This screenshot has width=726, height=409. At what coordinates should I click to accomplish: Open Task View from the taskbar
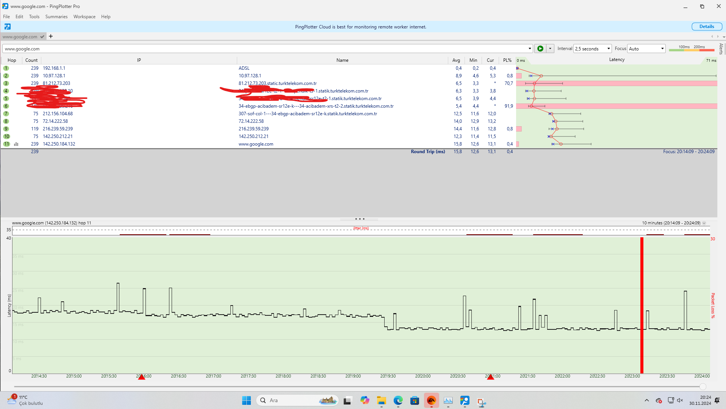click(x=347, y=401)
